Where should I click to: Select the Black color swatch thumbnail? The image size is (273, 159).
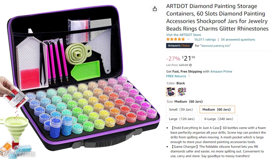pyautogui.click(x=171, y=92)
